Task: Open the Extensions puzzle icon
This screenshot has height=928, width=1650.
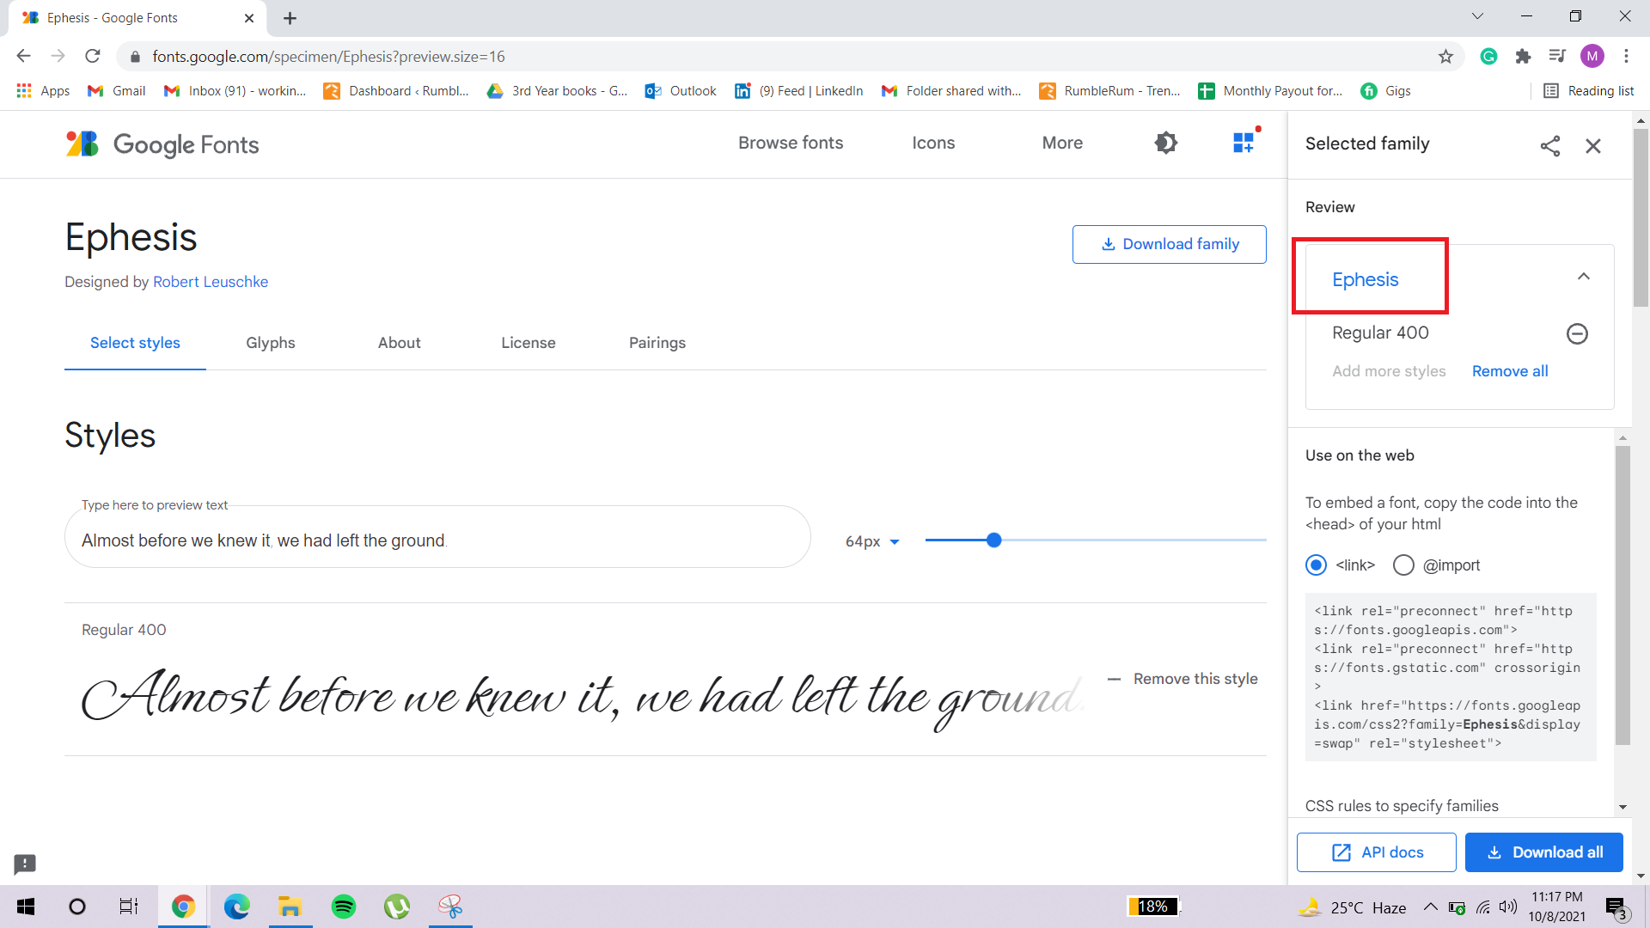Action: click(1523, 57)
